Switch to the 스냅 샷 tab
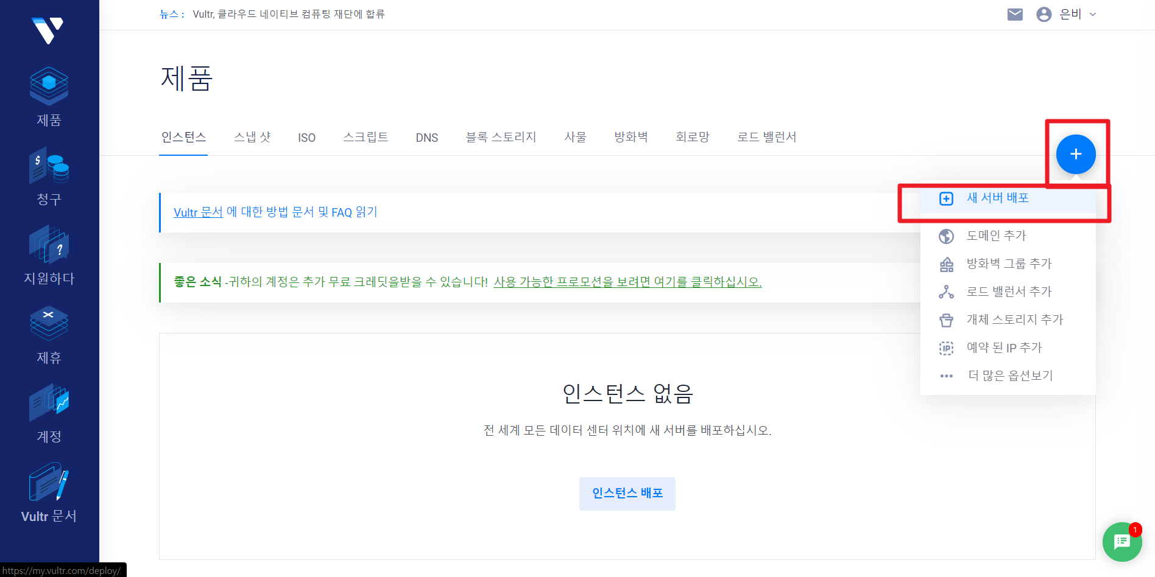 coord(252,138)
